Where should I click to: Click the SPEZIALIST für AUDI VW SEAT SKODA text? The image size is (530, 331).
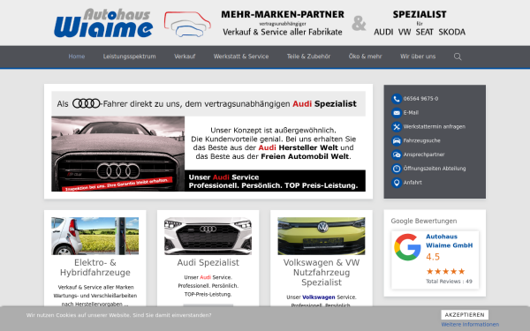tap(420, 23)
